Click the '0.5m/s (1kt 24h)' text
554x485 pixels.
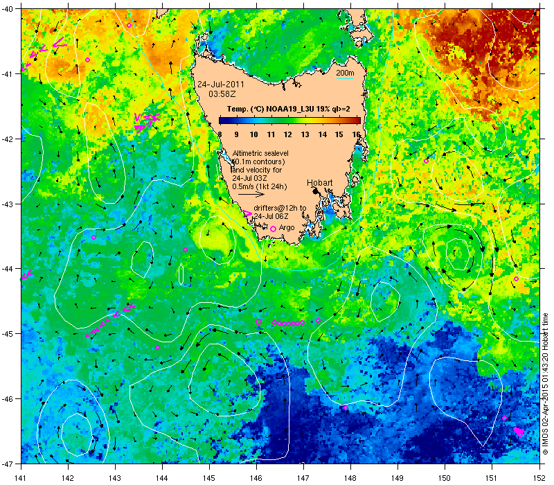(x=259, y=186)
